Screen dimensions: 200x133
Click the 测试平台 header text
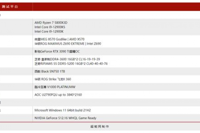coord(10,7)
